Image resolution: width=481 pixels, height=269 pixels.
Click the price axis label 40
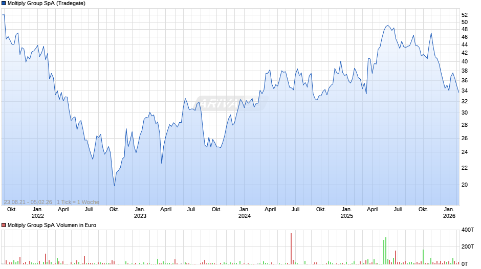(x=465, y=62)
